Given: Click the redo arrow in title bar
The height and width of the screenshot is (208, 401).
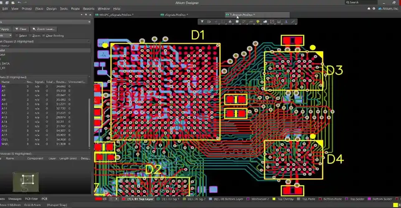Looking at the screenshot, I should (25, 2).
